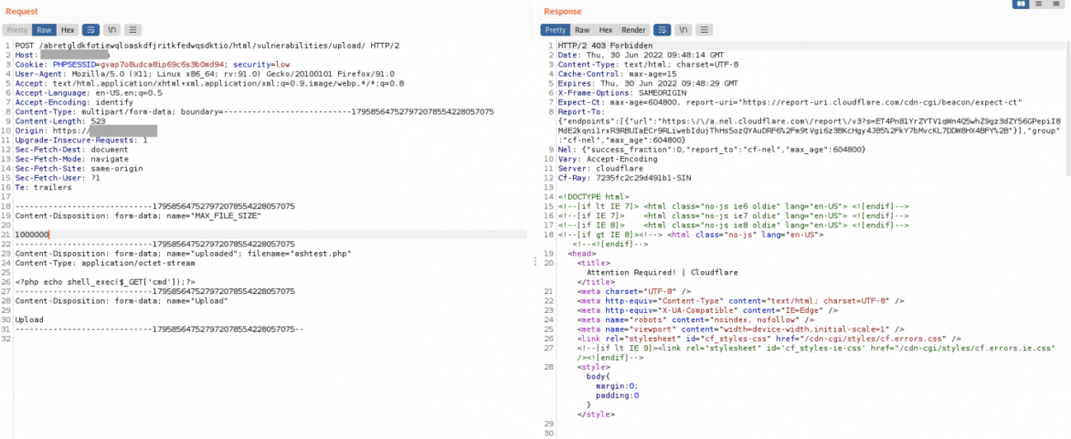Click the Accept-Language: en-US header line
The width and height of the screenshot is (1071, 439).
tap(89, 93)
